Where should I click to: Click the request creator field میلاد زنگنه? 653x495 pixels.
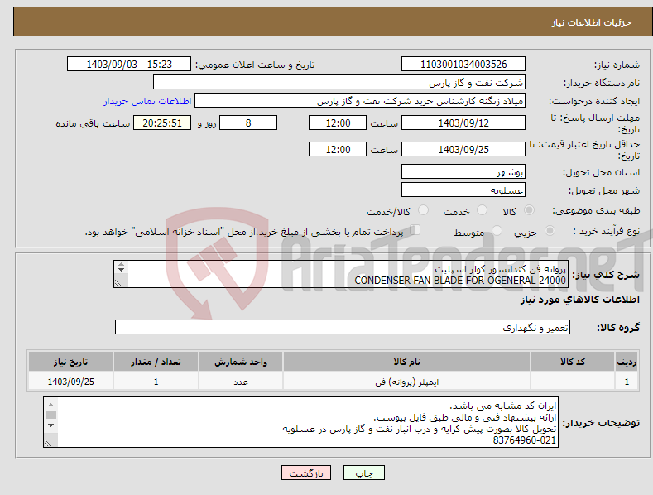tap(360, 101)
